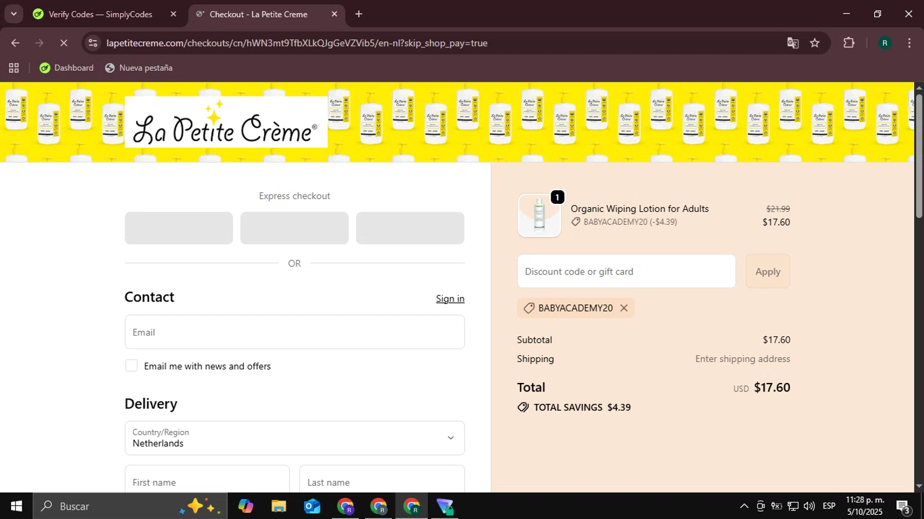Click the Last name field
Image resolution: width=924 pixels, height=519 pixels.
point(382,479)
